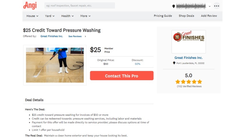The height and width of the screenshot is (138, 245).
Task: Open Great Finishes Inc. name in sidebar
Action: tap(189, 58)
